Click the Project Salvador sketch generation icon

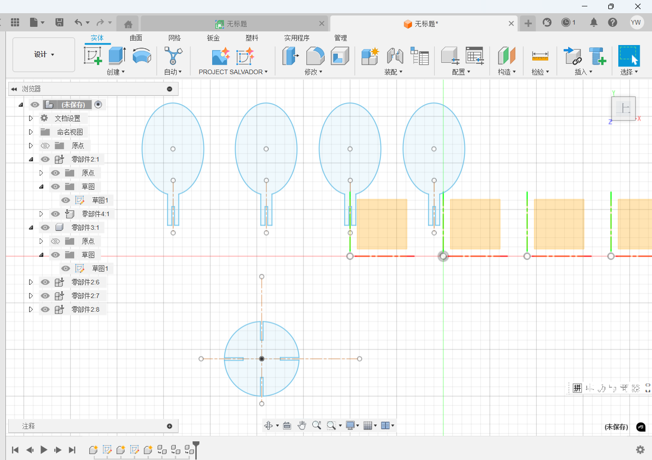pyautogui.click(x=245, y=56)
